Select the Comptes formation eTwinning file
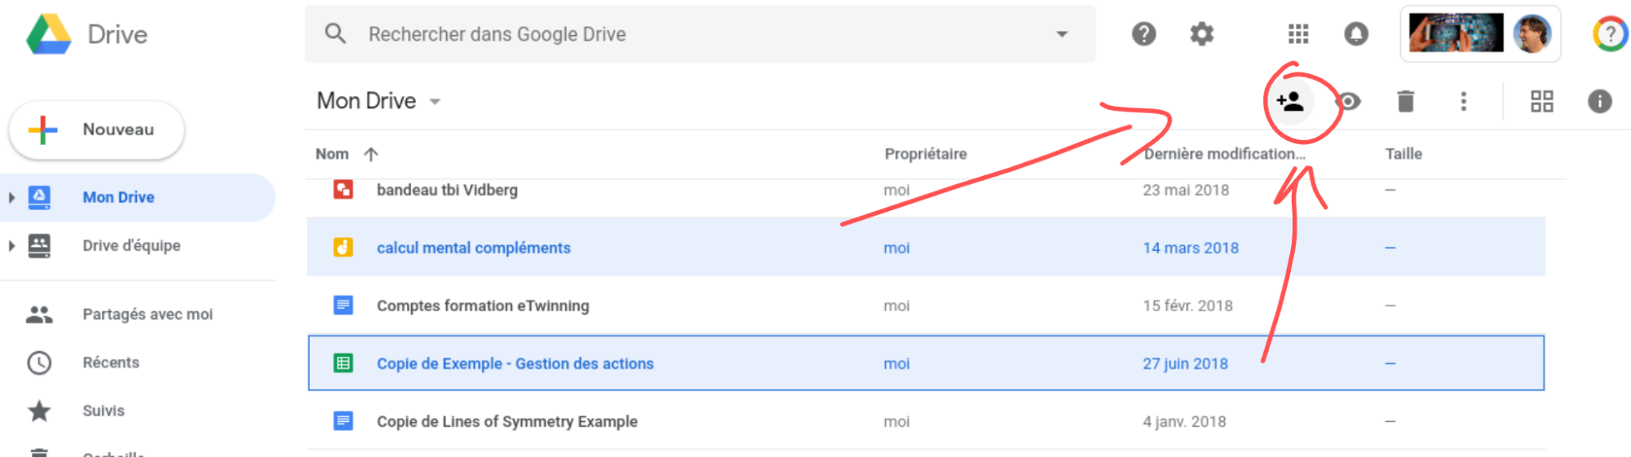Viewport: 1631px width, 457px height. [x=483, y=305]
